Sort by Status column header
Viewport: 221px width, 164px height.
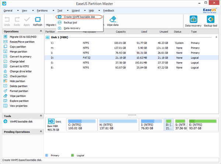(178, 32)
